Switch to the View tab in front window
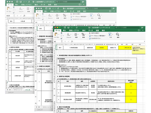This screenshot has height=113, width=151. 103,30
